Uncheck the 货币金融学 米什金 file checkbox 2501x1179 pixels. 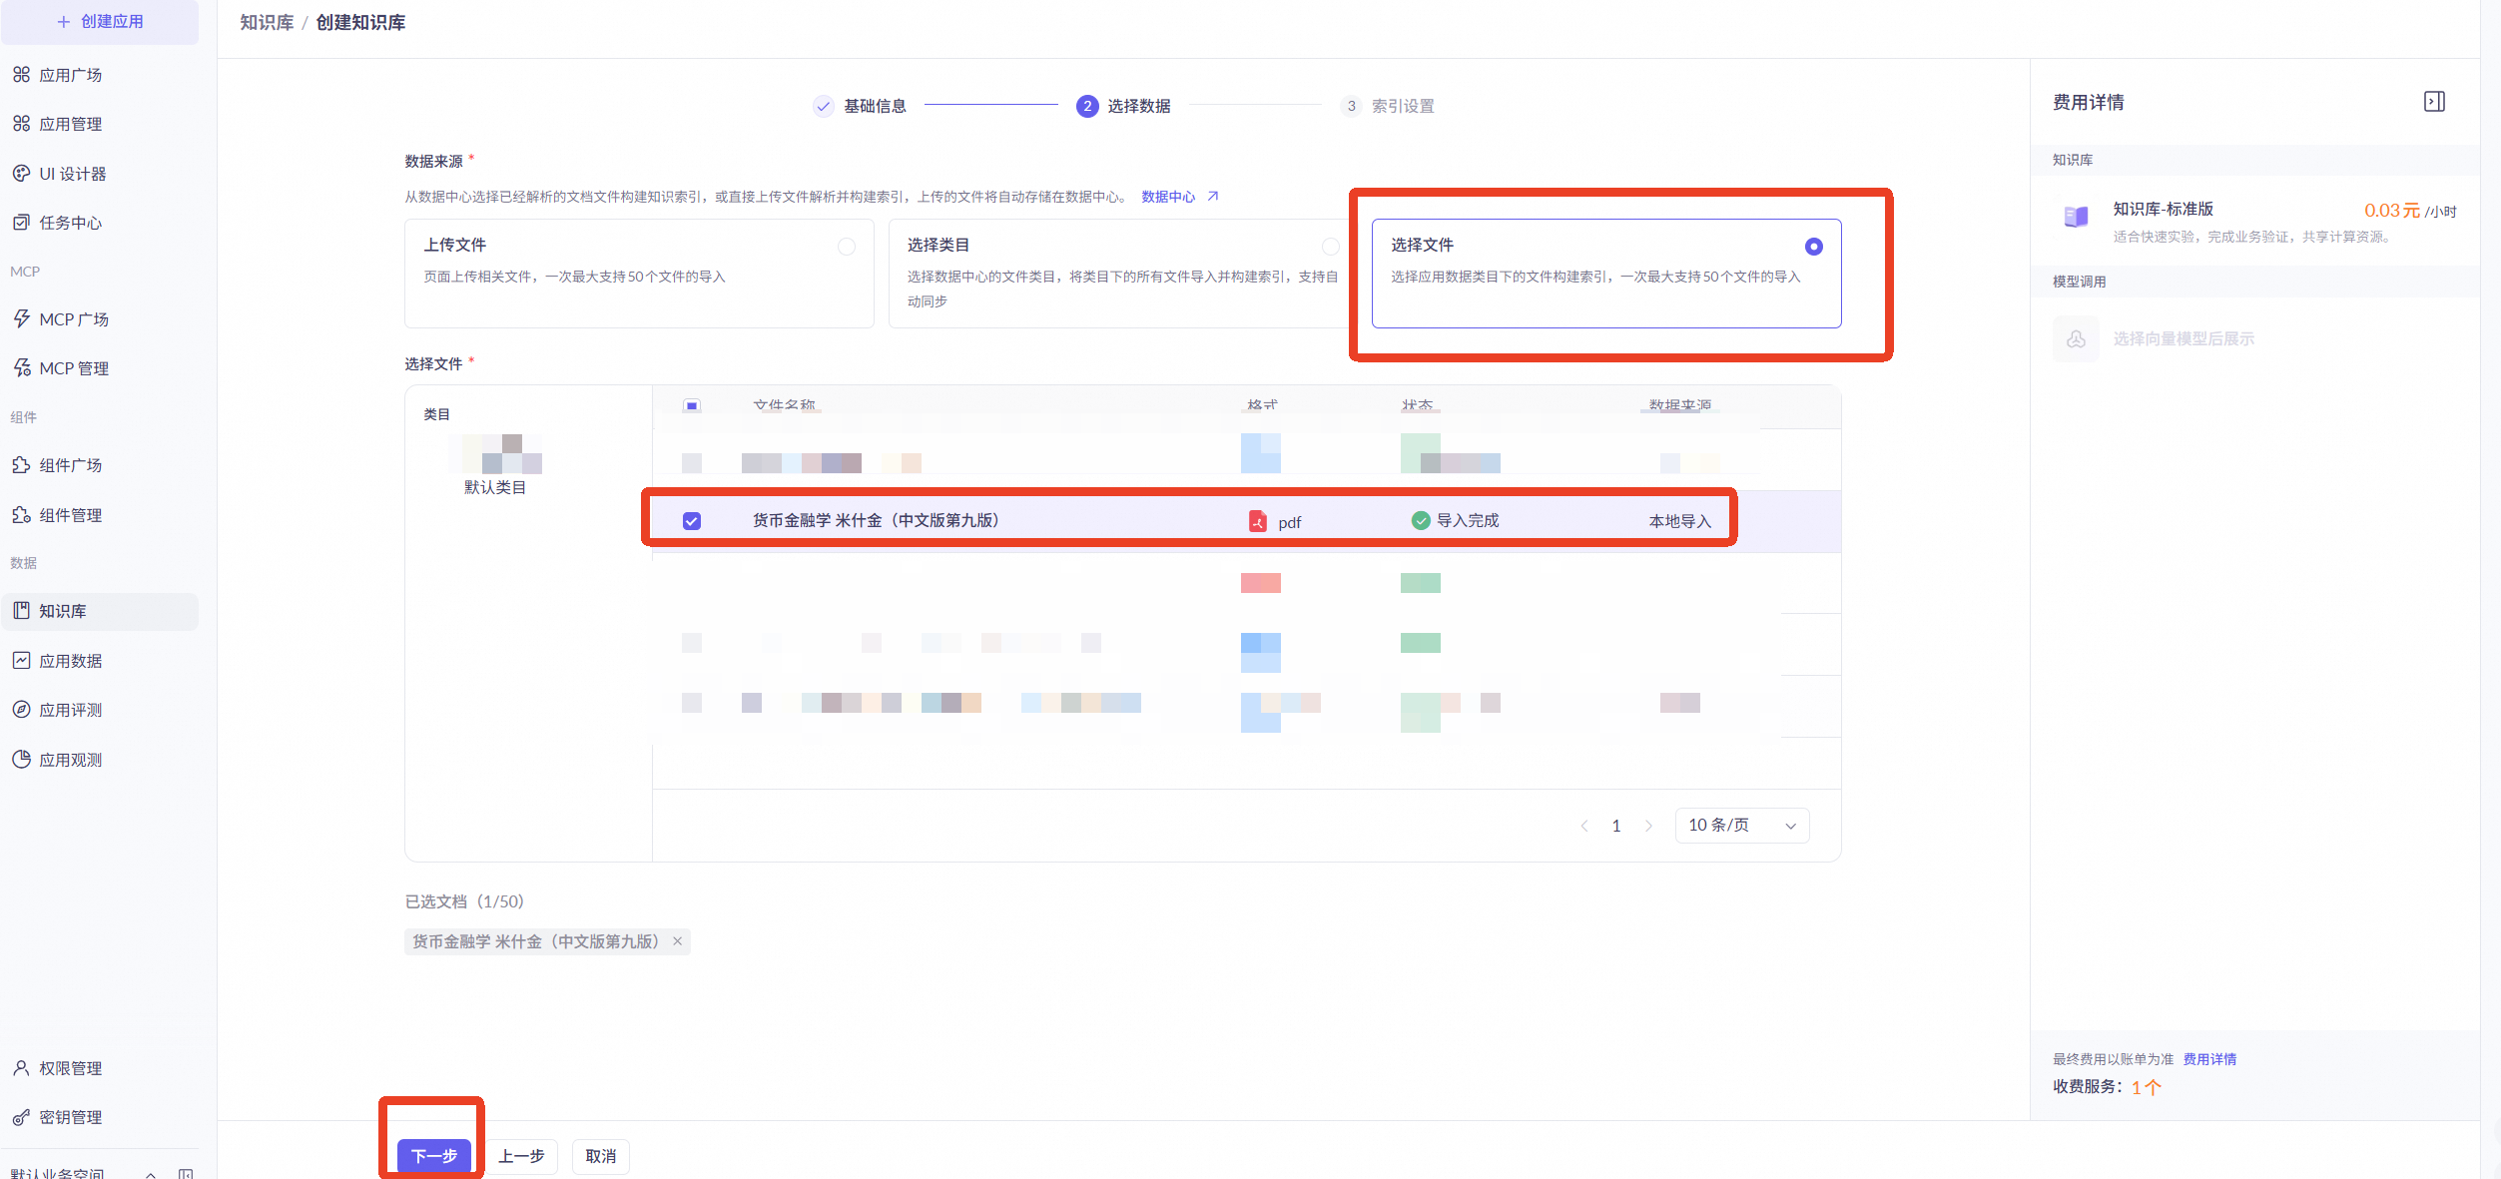pos(692,521)
